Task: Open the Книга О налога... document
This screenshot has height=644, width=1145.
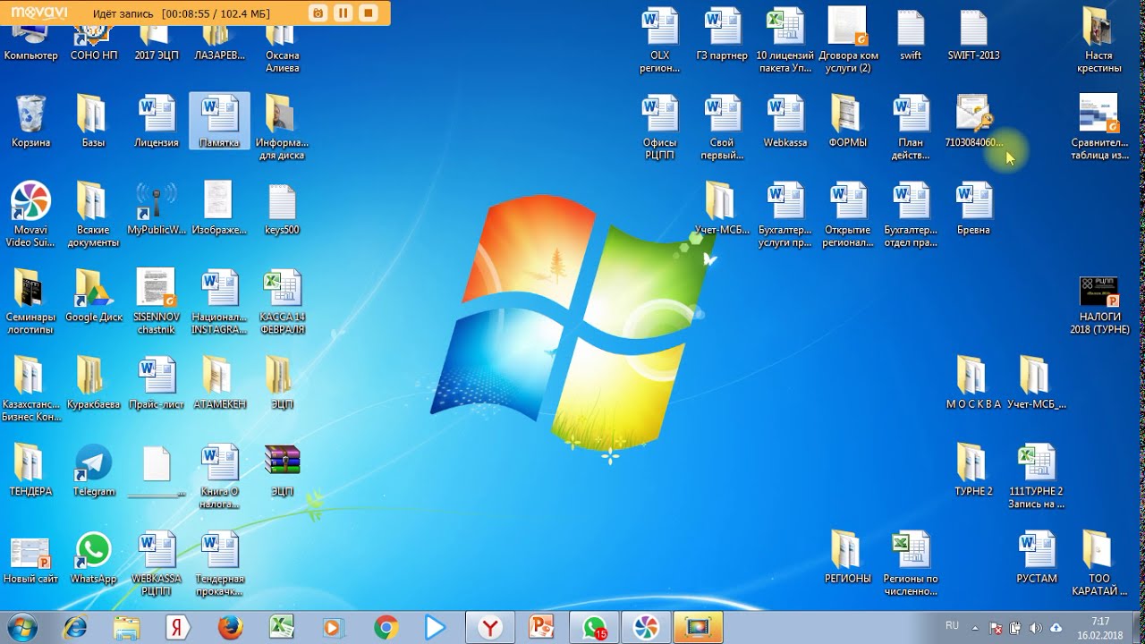Action: [x=219, y=477]
